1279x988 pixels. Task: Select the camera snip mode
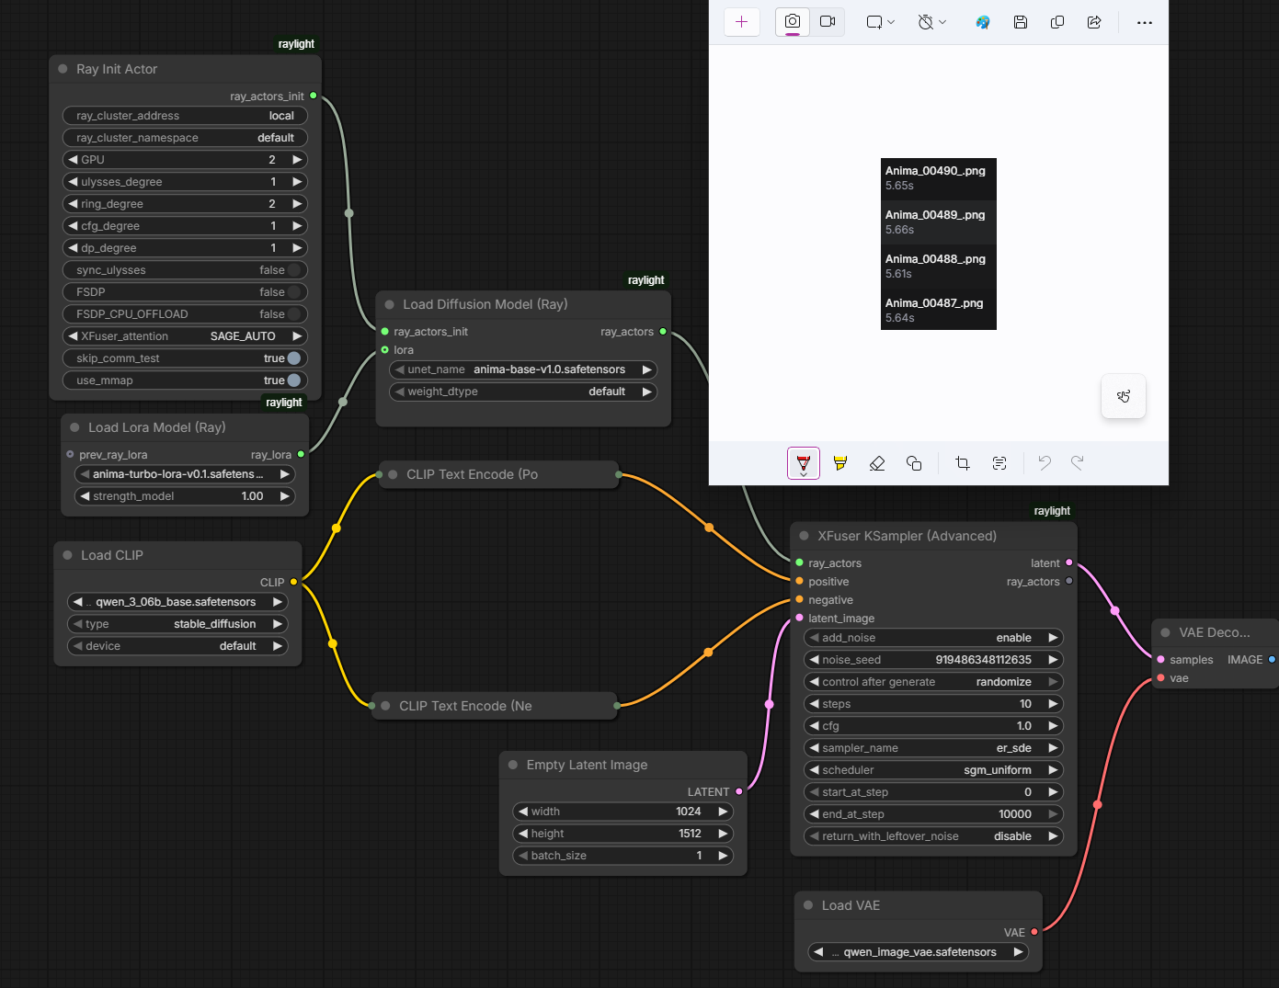(x=793, y=22)
